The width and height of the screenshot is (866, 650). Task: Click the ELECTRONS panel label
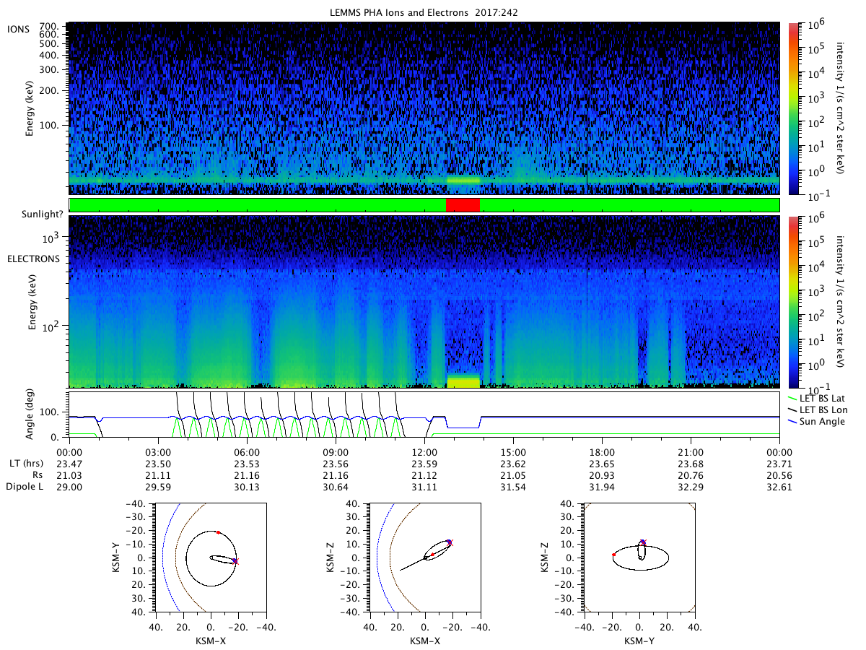pyautogui.click(x=34, y=259)
